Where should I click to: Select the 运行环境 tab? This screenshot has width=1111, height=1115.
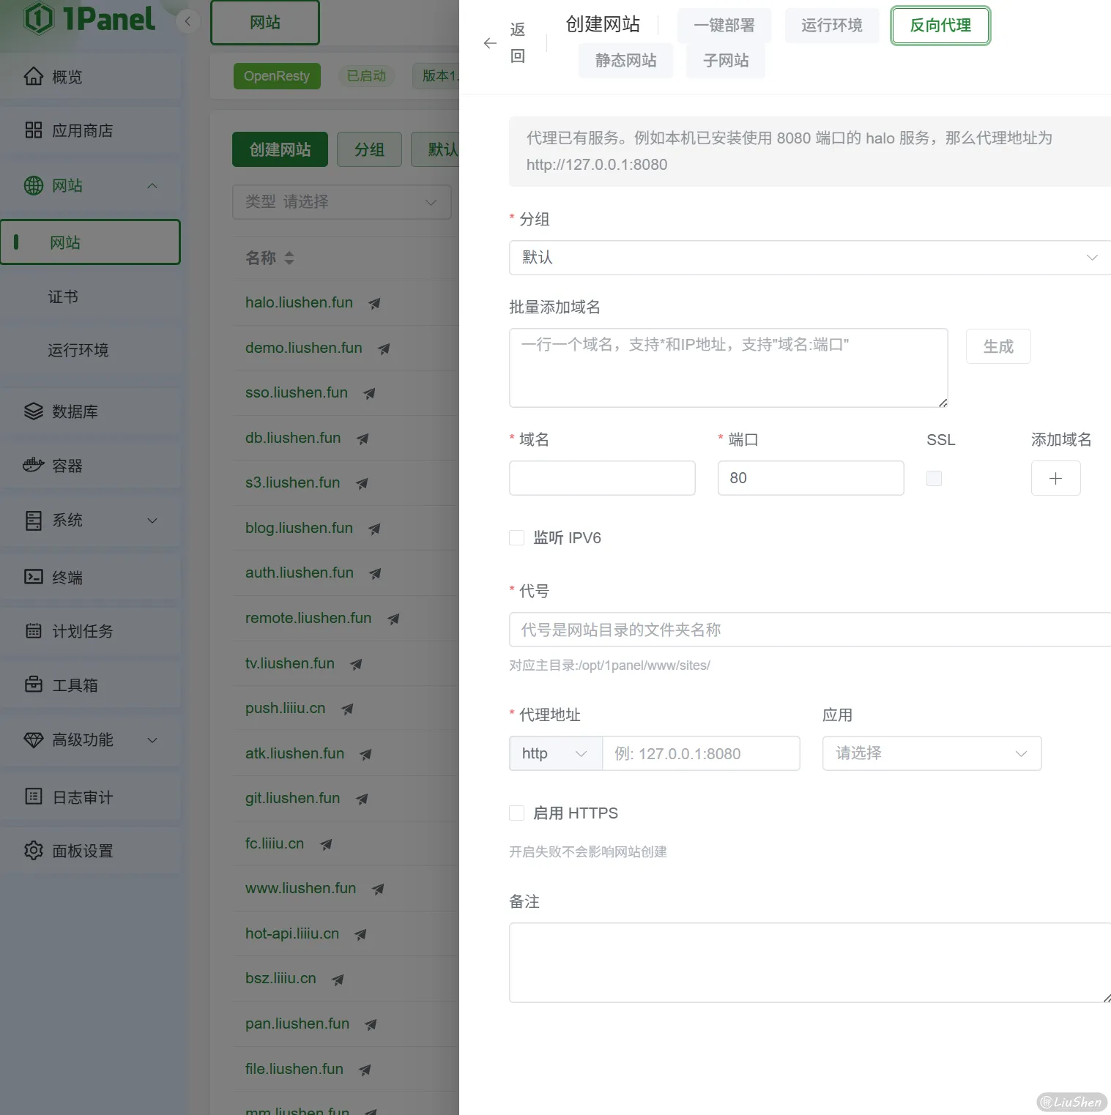tap(831, 26)
